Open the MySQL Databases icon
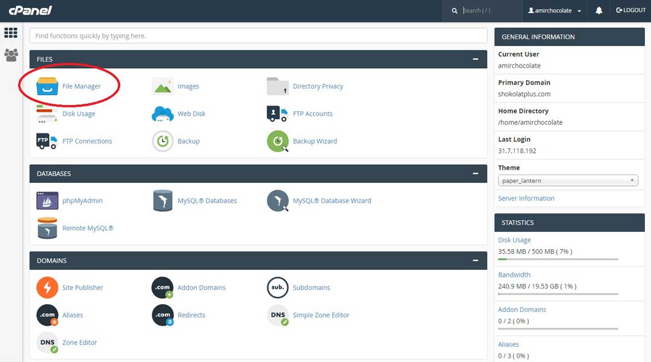 click(163, 201)
